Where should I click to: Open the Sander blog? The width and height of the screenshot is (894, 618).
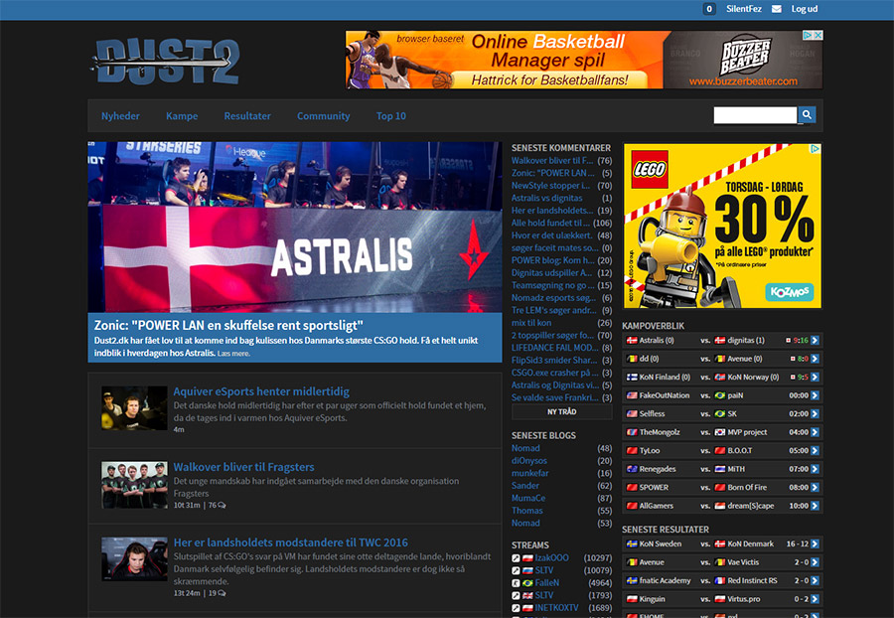click(525, 486)
